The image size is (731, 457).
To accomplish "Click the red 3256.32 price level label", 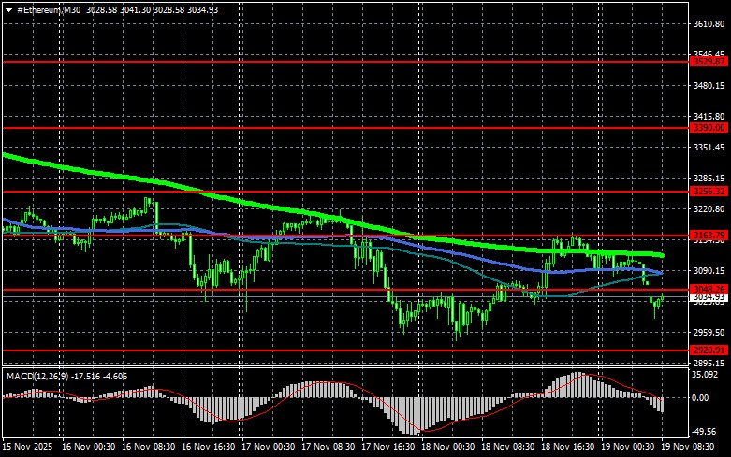I will tap(709, 191).
